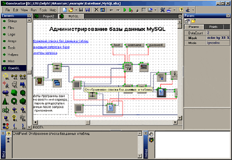Click canvas horizontal scrollbar left arrow
The width and height of the screenshot is (232, 160).
[x=35, y=122]
